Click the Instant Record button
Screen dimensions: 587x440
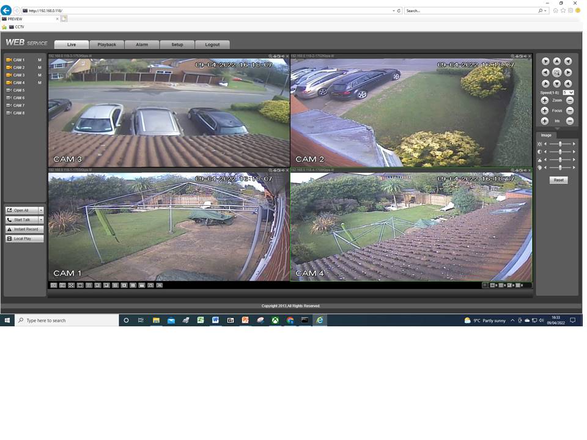pos(24,229)
